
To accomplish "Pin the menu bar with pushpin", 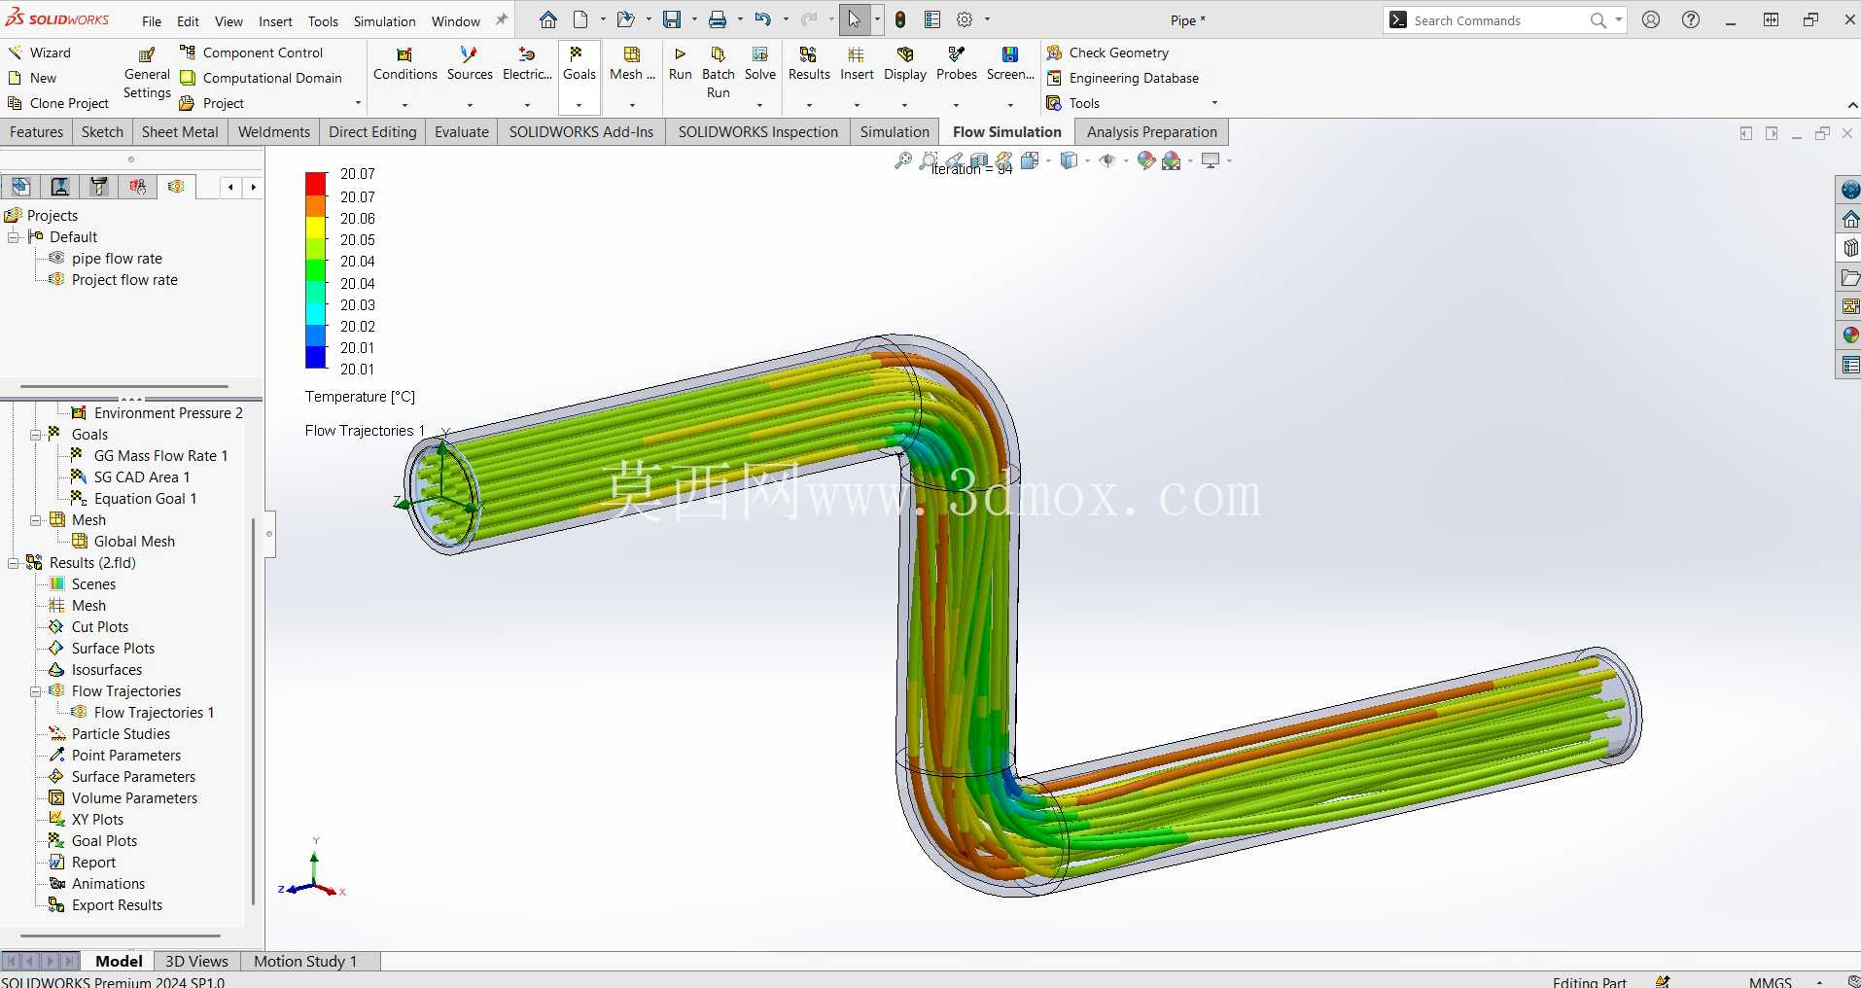I will [502, 19].
